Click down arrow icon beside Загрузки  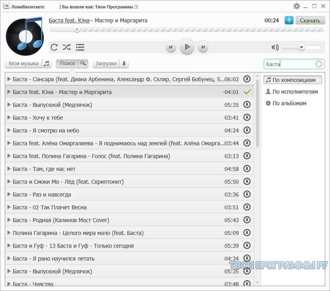(124, 64)
